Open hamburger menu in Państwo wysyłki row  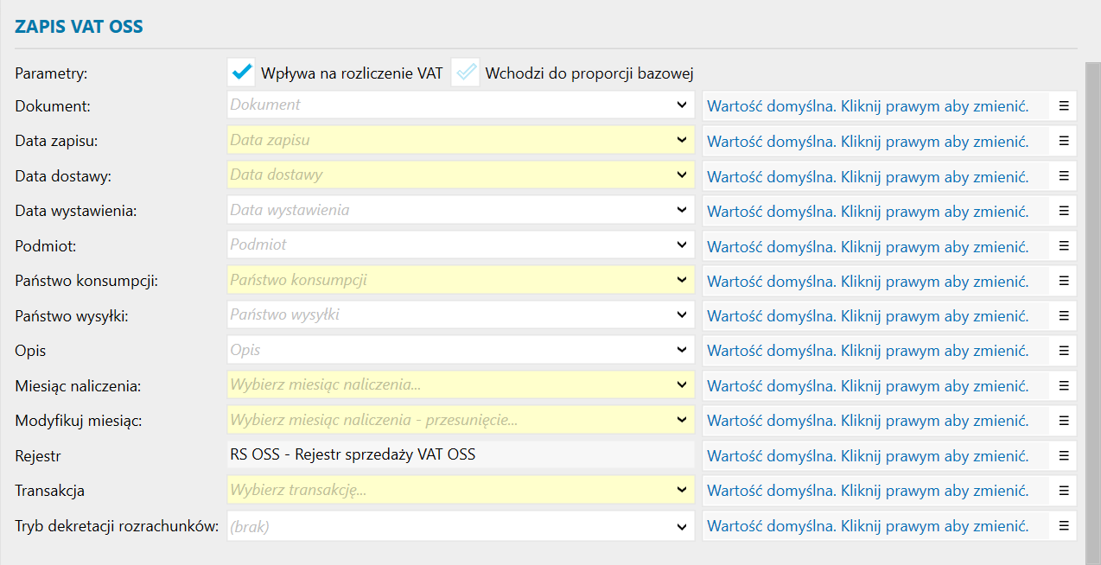tap(1064, 315)
